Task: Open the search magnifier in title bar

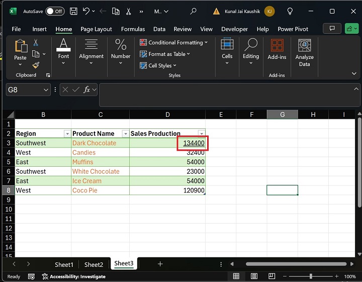Action: click(194, 11)
